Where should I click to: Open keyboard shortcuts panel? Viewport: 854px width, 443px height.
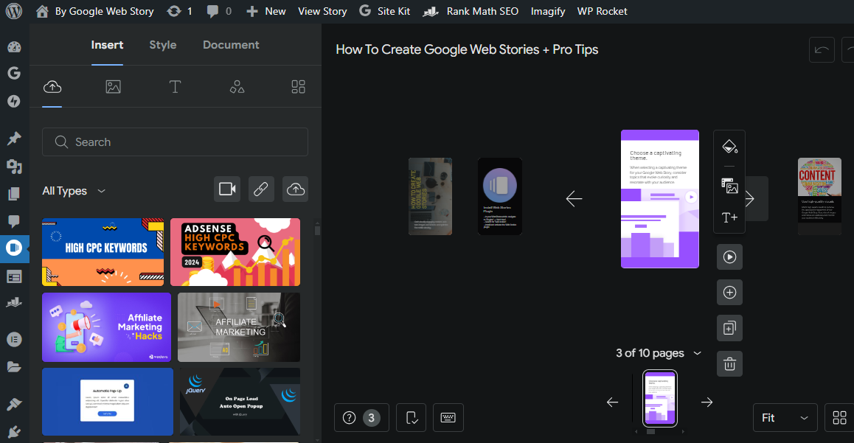(448, 417)
